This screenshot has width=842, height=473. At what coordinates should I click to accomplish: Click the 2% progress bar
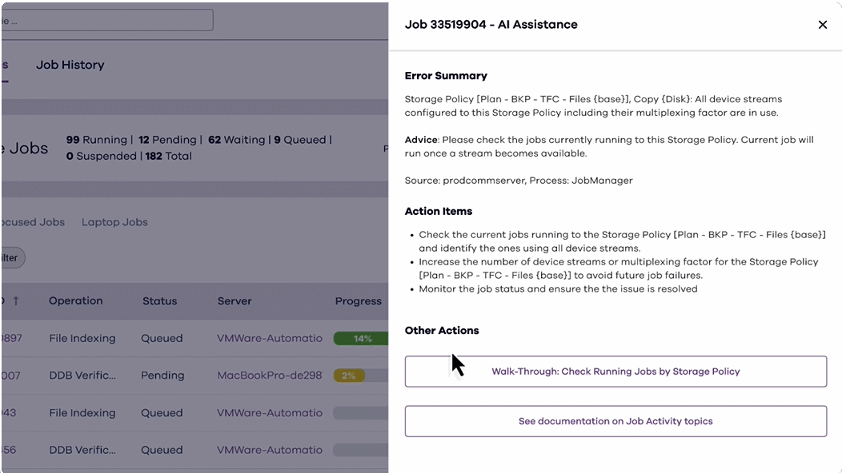click(350, 376)
